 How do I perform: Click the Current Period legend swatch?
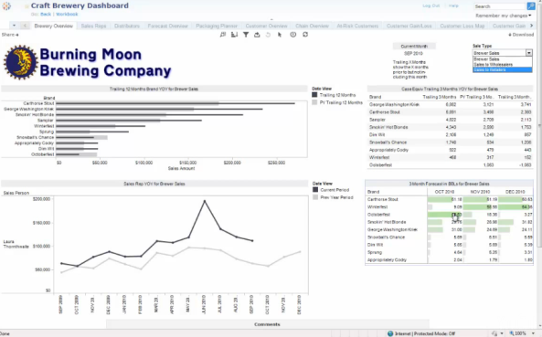pyautogui.click(x=315, y=190)
